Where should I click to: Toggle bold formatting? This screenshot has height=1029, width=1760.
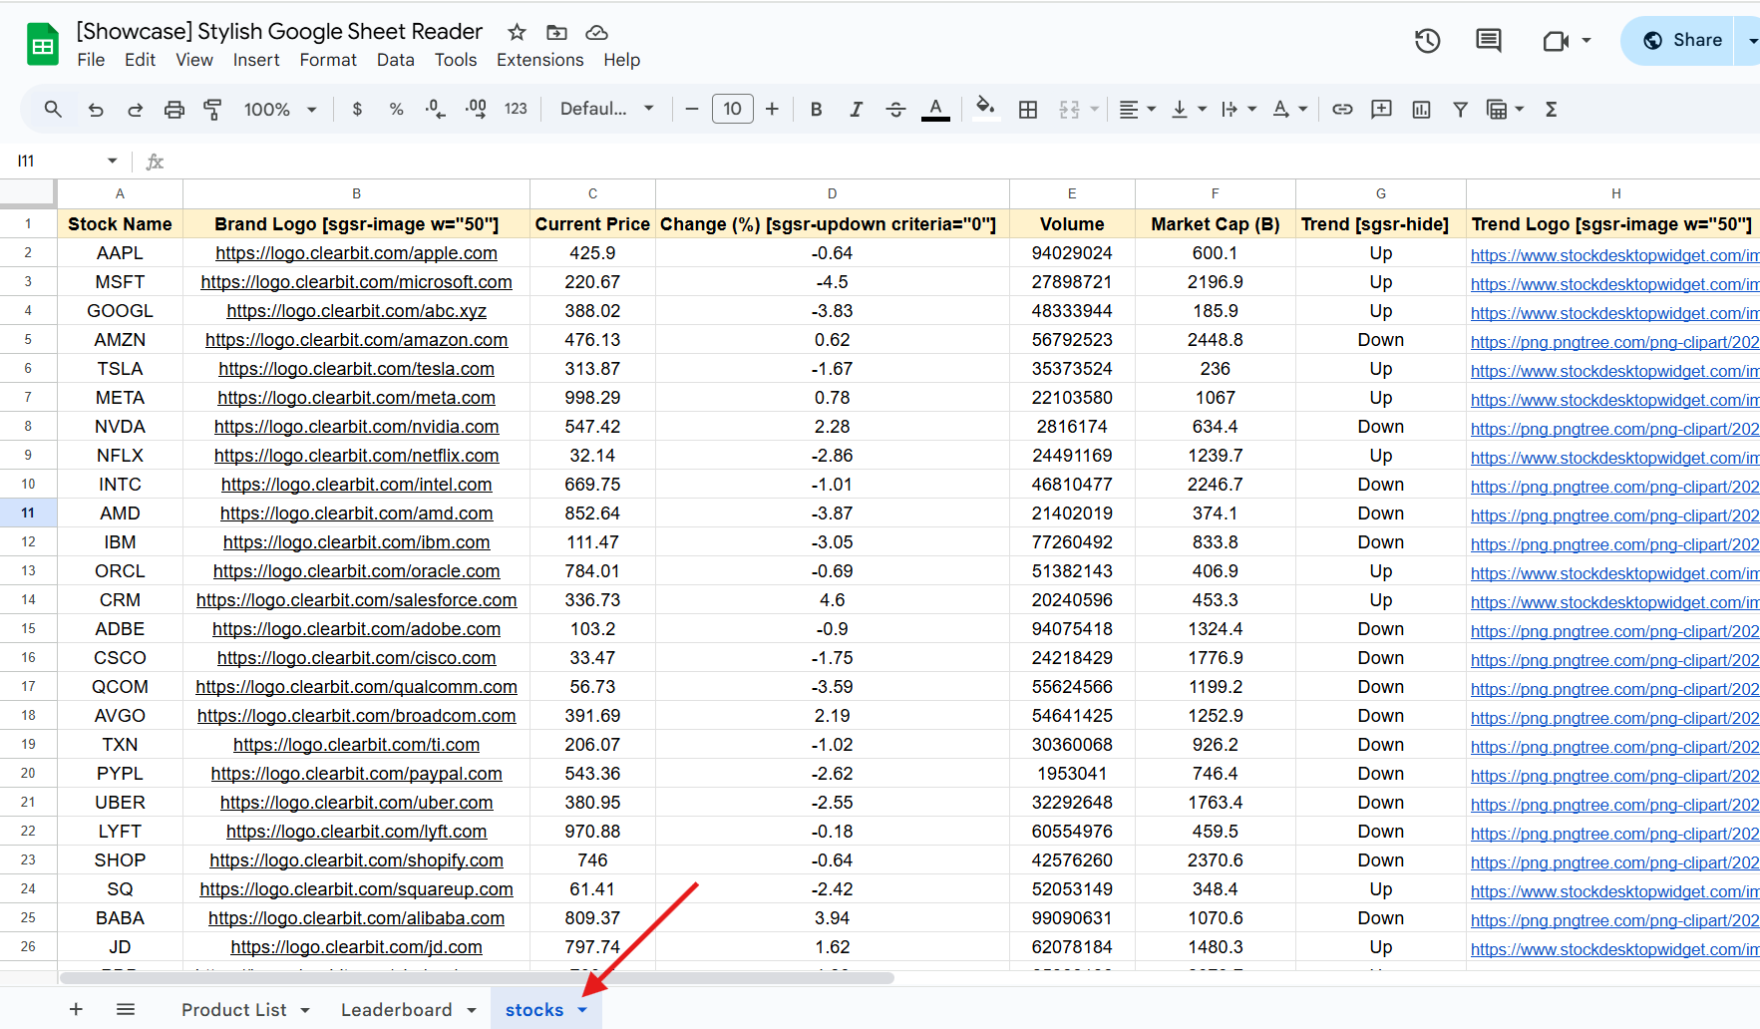tap(816, 109)
